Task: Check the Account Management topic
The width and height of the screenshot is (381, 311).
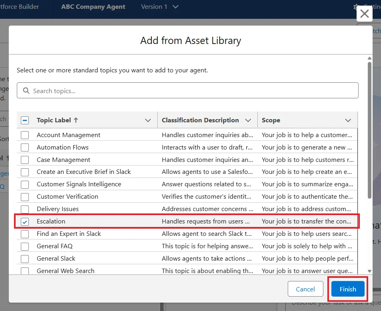Action: 25,135
